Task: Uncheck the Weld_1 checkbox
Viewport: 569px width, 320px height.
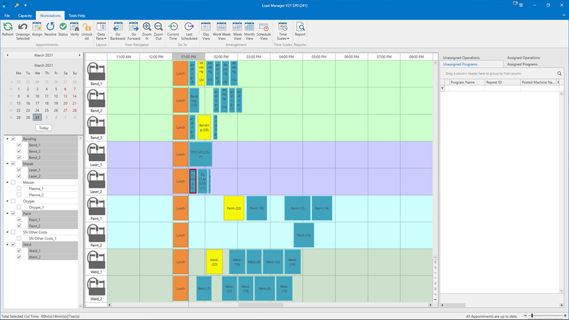Action: coord(19,251)
